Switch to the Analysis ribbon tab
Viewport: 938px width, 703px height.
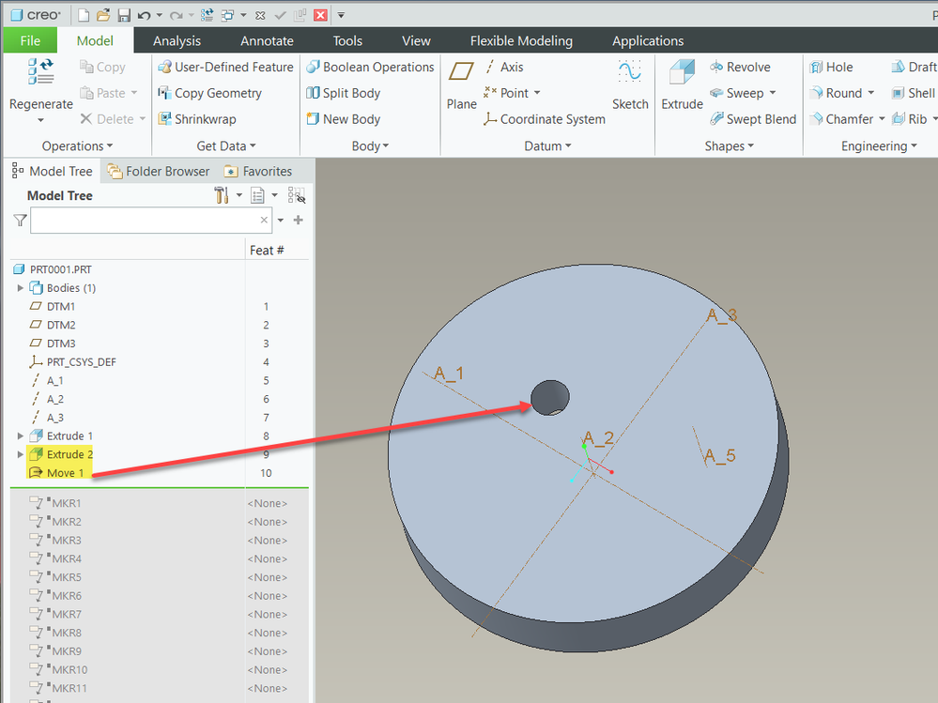(177, 40)
